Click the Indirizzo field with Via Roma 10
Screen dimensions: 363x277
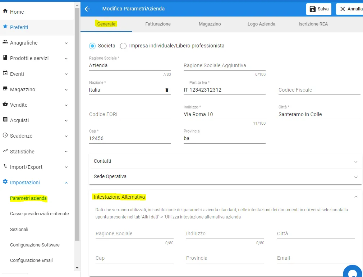(x=225, y=114)
